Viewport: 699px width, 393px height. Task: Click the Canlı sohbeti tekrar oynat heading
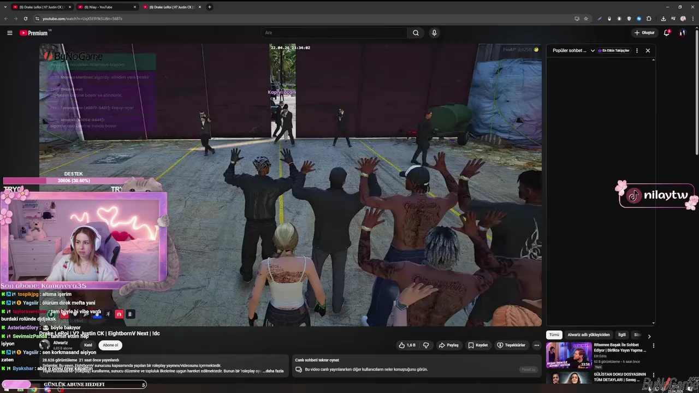(x=317, y=360)
